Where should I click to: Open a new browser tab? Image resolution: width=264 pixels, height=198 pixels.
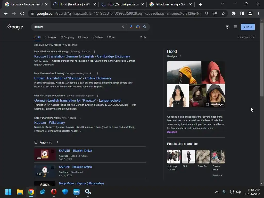[x=200, y=4]
